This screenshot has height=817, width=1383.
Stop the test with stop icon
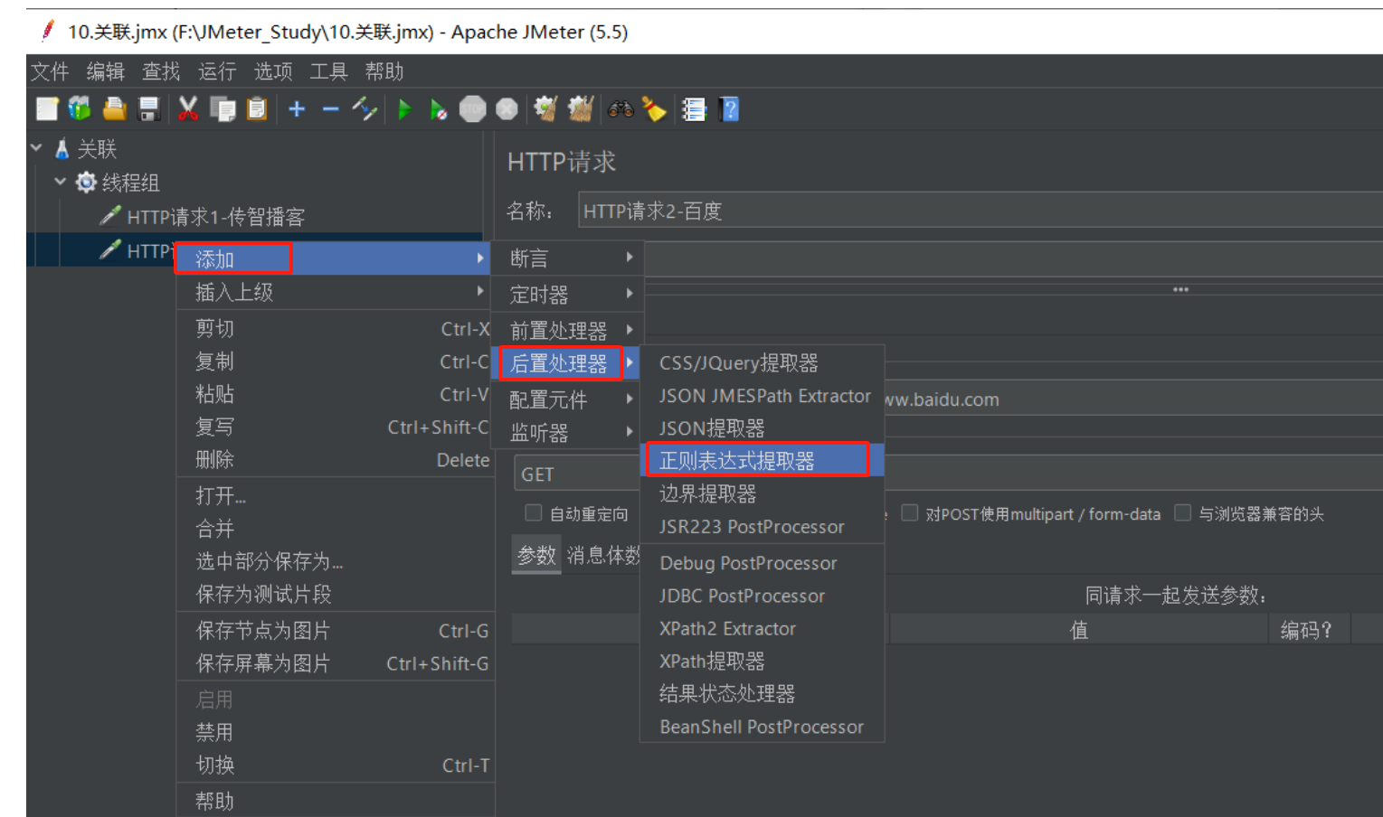click(473, 109)
